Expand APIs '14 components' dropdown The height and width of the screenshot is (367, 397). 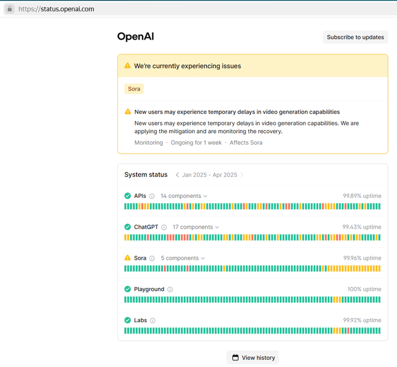click(x=184, y=196)
